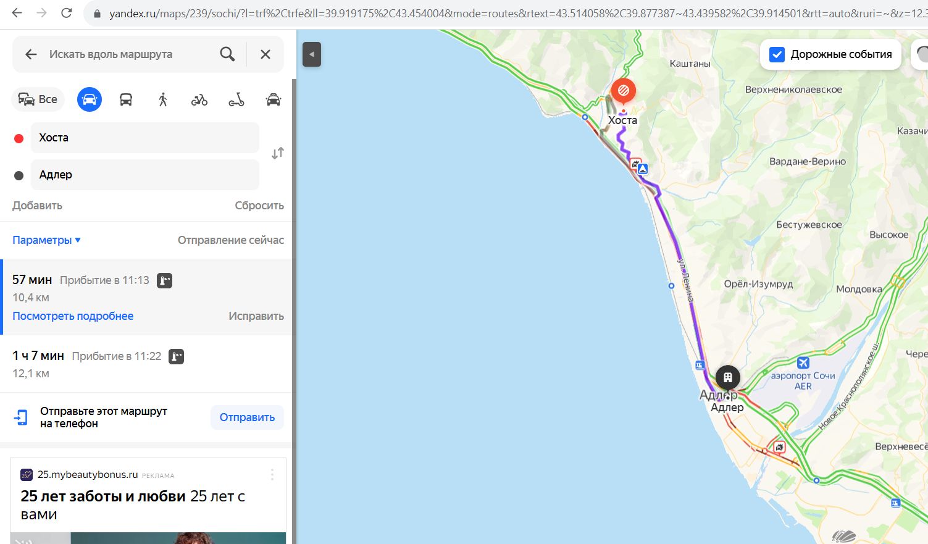This screenshot has width=928, height=544.
Task: Open ad options three-dot menu
Action: click(x=272, y=475)
